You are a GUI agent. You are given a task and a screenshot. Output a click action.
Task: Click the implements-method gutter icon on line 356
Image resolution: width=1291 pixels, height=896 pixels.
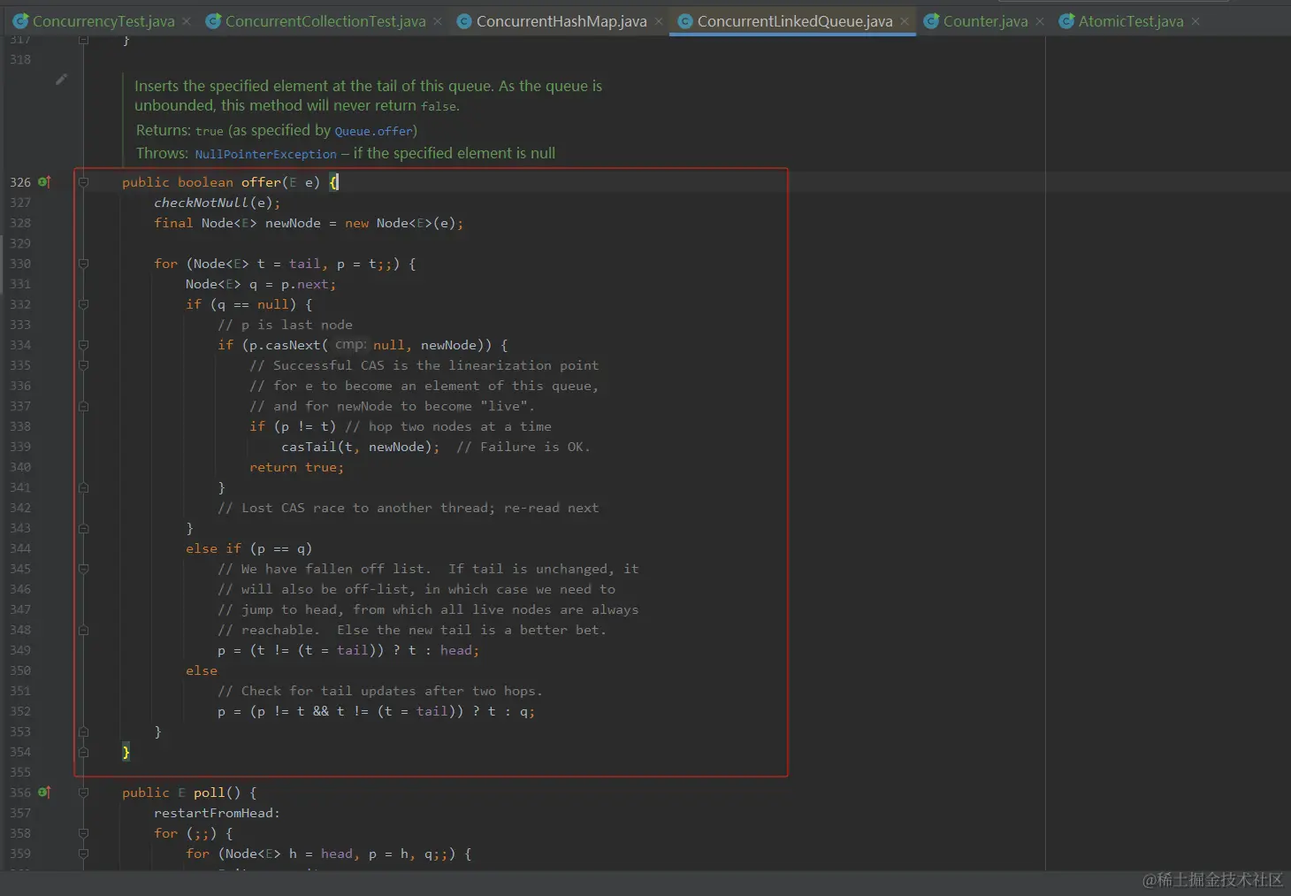[44, 793]
